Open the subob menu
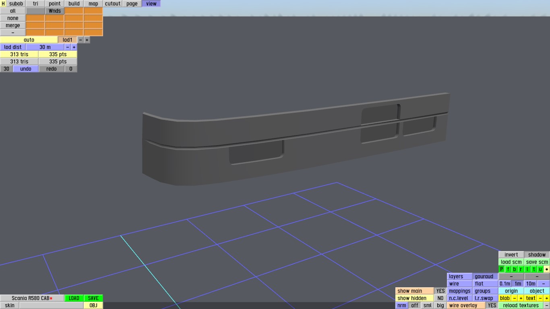Viewport: 550px width, 309px height. [x=16, y=4]
